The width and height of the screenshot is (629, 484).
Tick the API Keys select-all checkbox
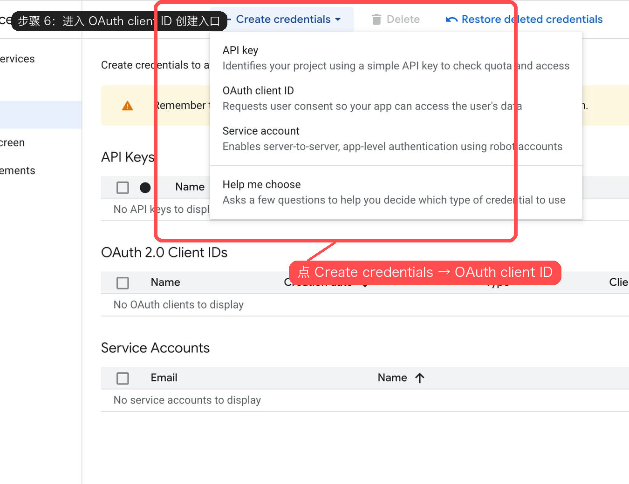[x=123, y=188]
